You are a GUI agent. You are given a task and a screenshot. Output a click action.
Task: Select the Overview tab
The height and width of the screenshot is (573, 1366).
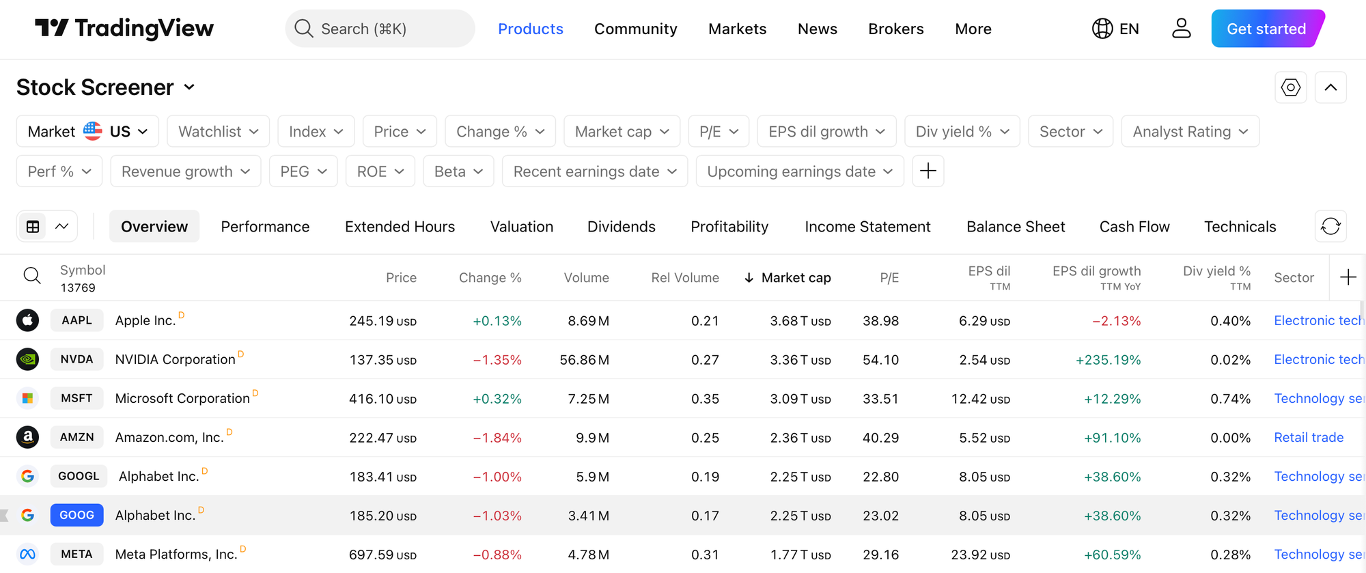pos(154,226)
